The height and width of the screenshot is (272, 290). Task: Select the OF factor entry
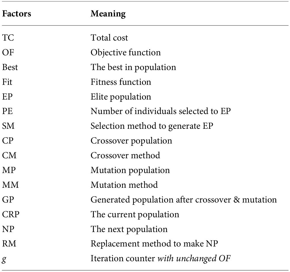[x=8, y=52]
